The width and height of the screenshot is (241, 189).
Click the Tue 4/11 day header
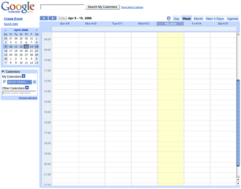117,24
